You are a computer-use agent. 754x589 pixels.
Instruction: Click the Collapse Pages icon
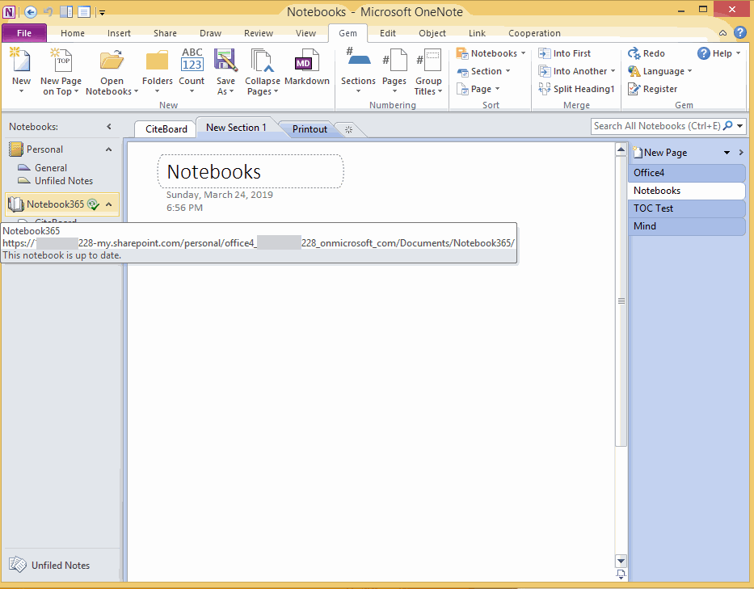click(262, 61)
